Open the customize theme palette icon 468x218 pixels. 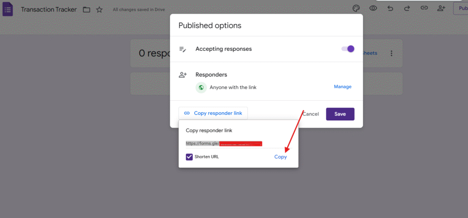click(x=356, y=8)
